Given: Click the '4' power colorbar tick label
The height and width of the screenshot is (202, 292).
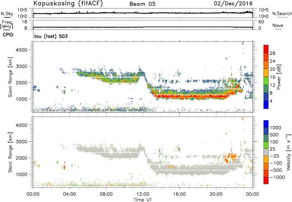Looking at the screenshot, I should click(271, 101).
